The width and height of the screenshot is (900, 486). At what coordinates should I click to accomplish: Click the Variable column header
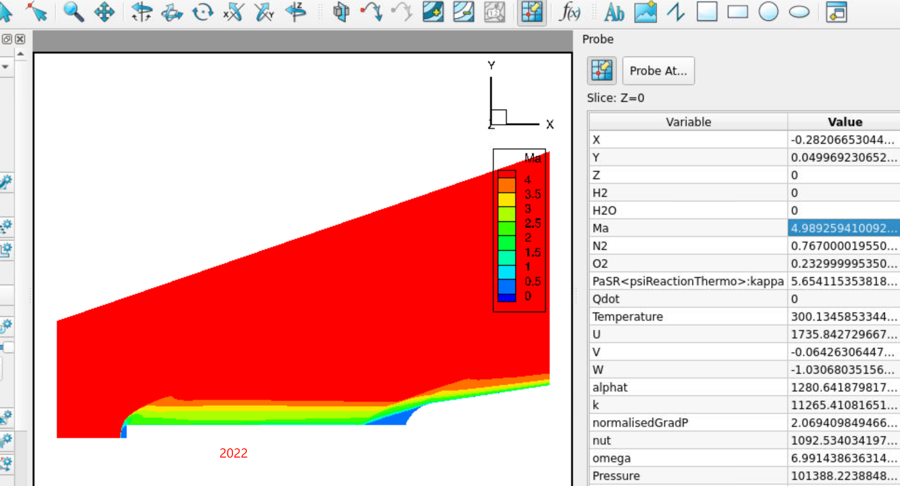[x=688, y=122]
